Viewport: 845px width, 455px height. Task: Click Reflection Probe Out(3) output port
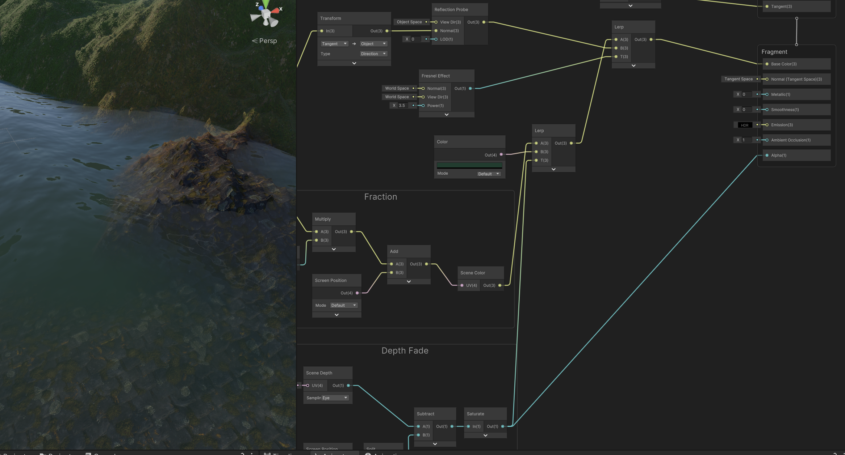[x=484, y=22]
